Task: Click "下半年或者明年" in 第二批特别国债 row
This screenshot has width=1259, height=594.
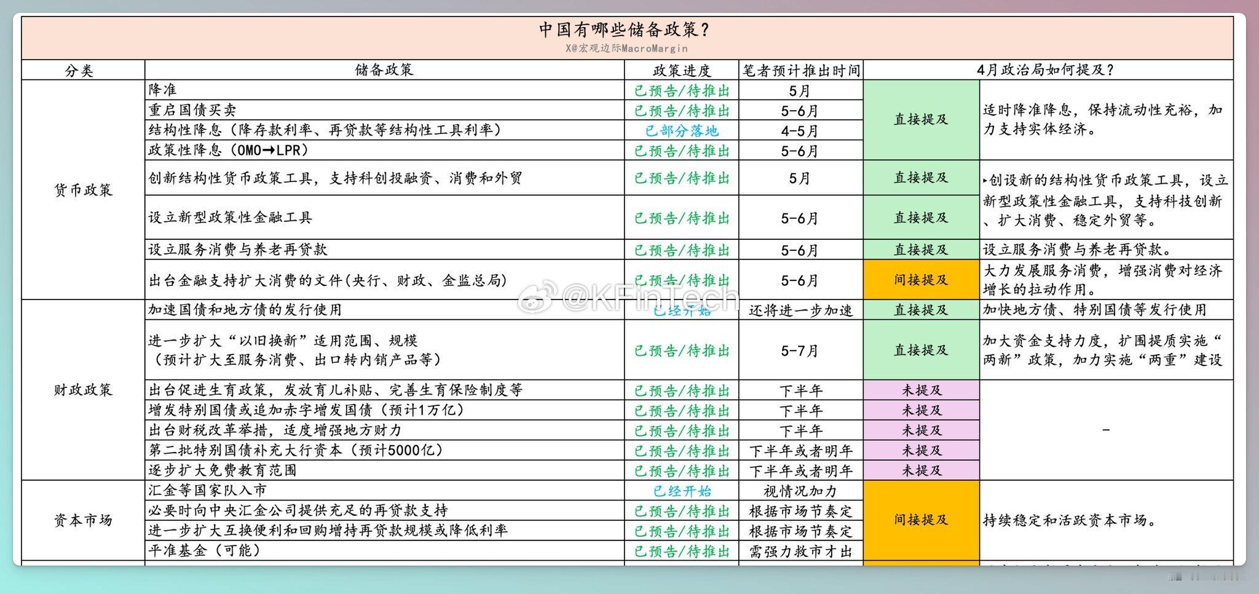Action: pos(800,451)
